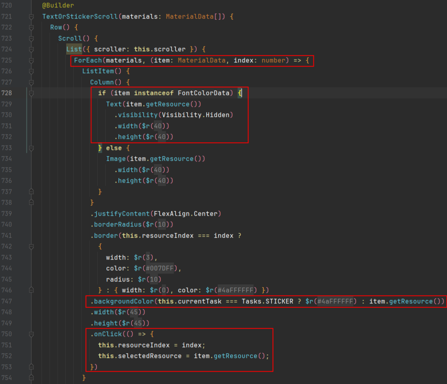This screenshot has width=447, height=384.
Task: Collapse the else block at line 733
Action: click(x=31, y=148)
